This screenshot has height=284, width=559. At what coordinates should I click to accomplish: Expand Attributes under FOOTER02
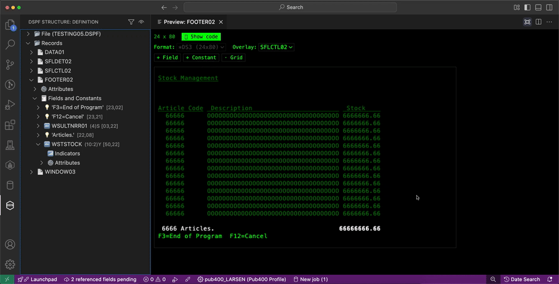[x=35, y=89]
